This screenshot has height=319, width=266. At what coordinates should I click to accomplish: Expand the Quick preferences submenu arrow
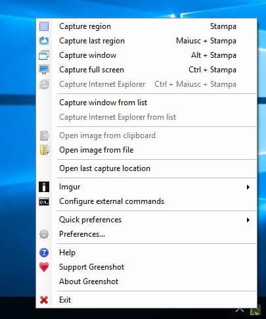click(248, 220)
